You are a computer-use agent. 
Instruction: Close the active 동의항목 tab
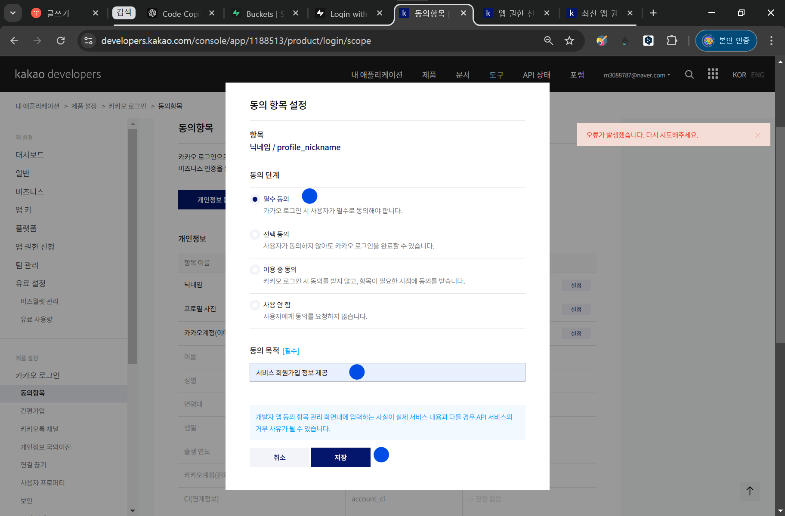464,13
